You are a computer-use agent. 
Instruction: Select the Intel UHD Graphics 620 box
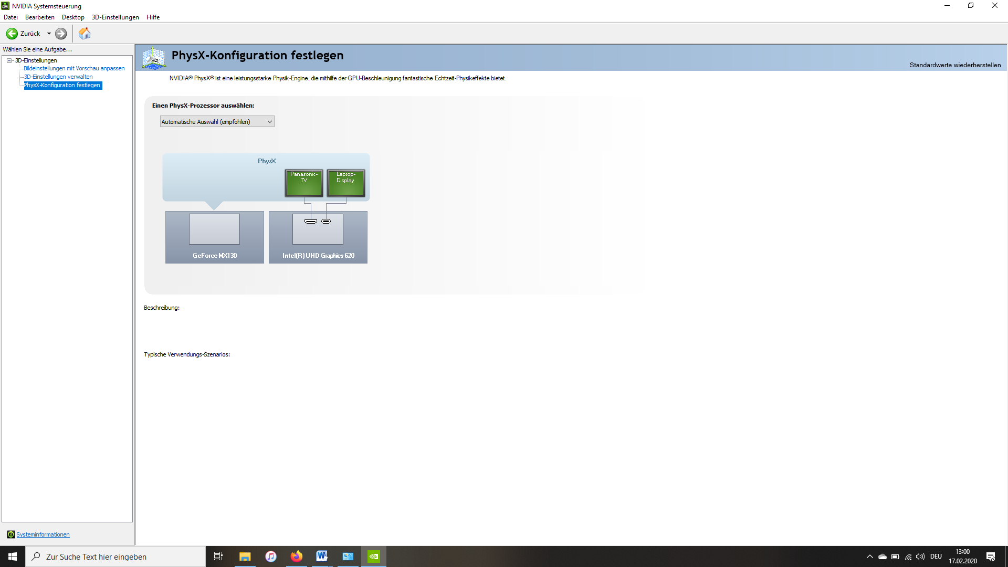coord(318,237)
